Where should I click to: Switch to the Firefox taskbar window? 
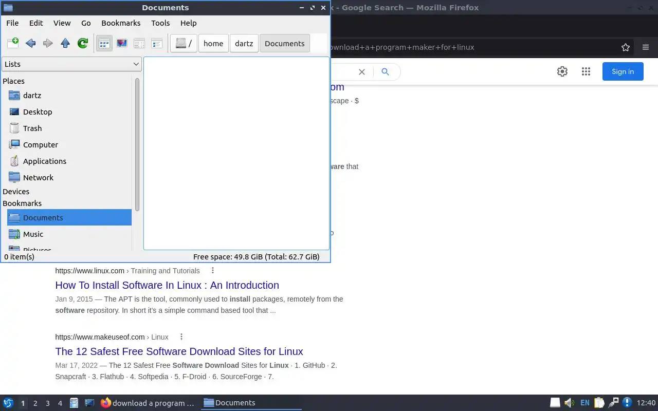[148, 403]
